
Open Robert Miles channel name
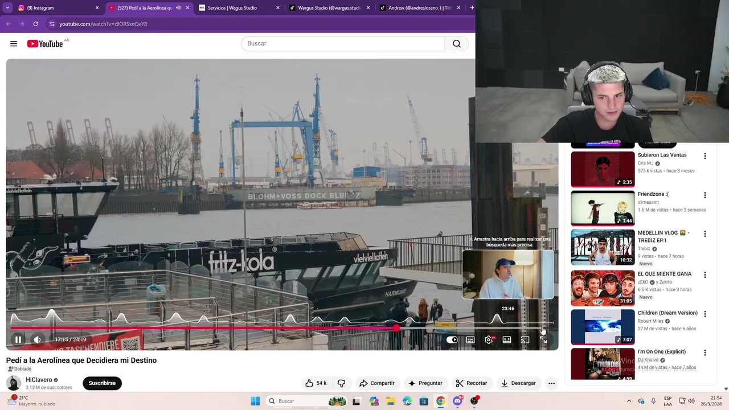point(650,321)
